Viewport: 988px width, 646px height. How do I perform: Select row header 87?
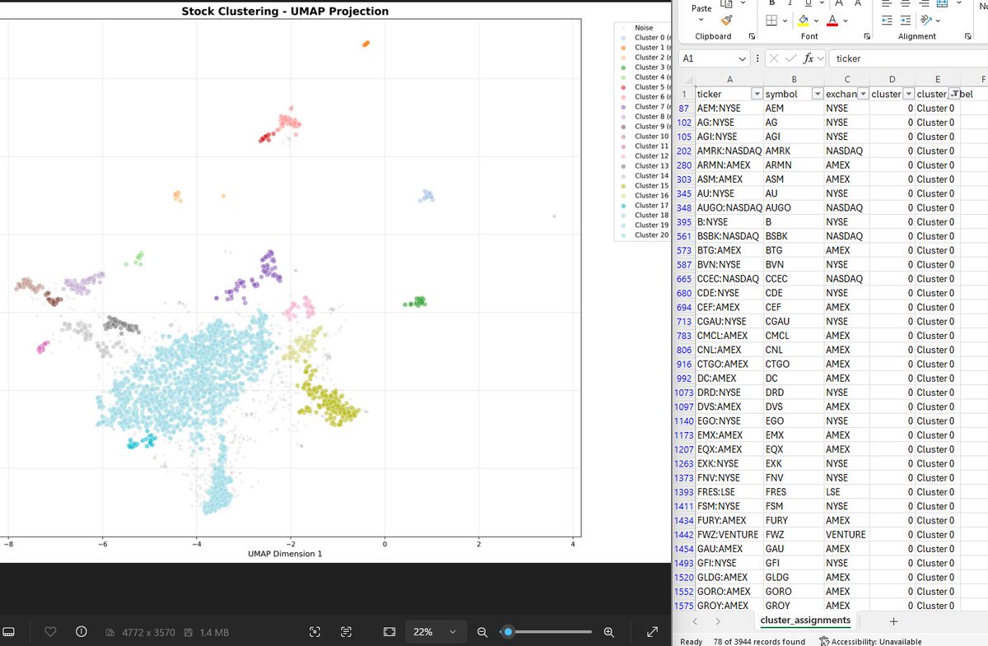683,108
